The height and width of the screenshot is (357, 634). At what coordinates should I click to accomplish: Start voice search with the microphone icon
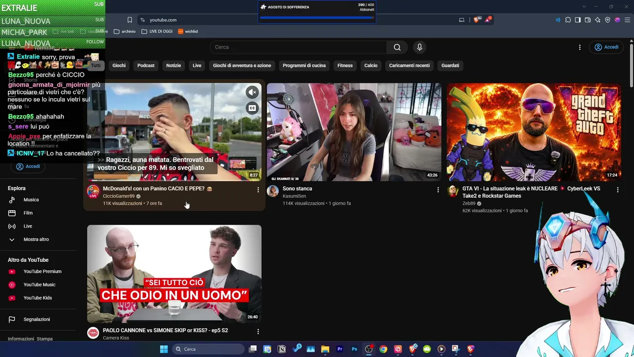coord(420,47)
